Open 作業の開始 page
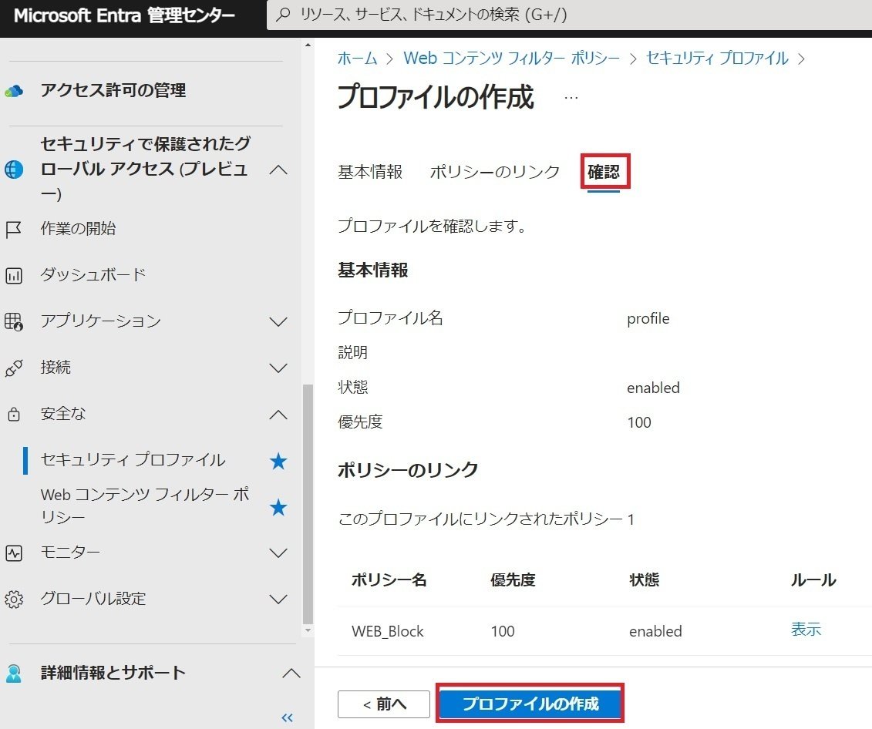The height and width of the screenshot is (729, 872). (78, 228)
